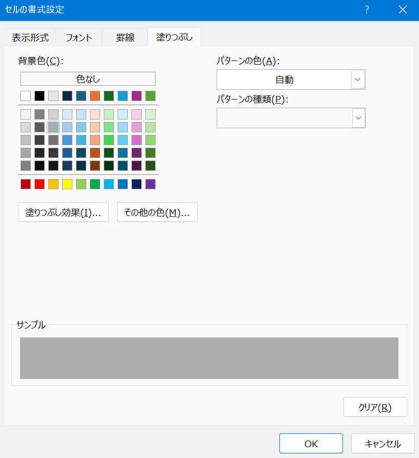Click the help question mark icon
This screenshot has height=458, width=419.
click(367, 10)
